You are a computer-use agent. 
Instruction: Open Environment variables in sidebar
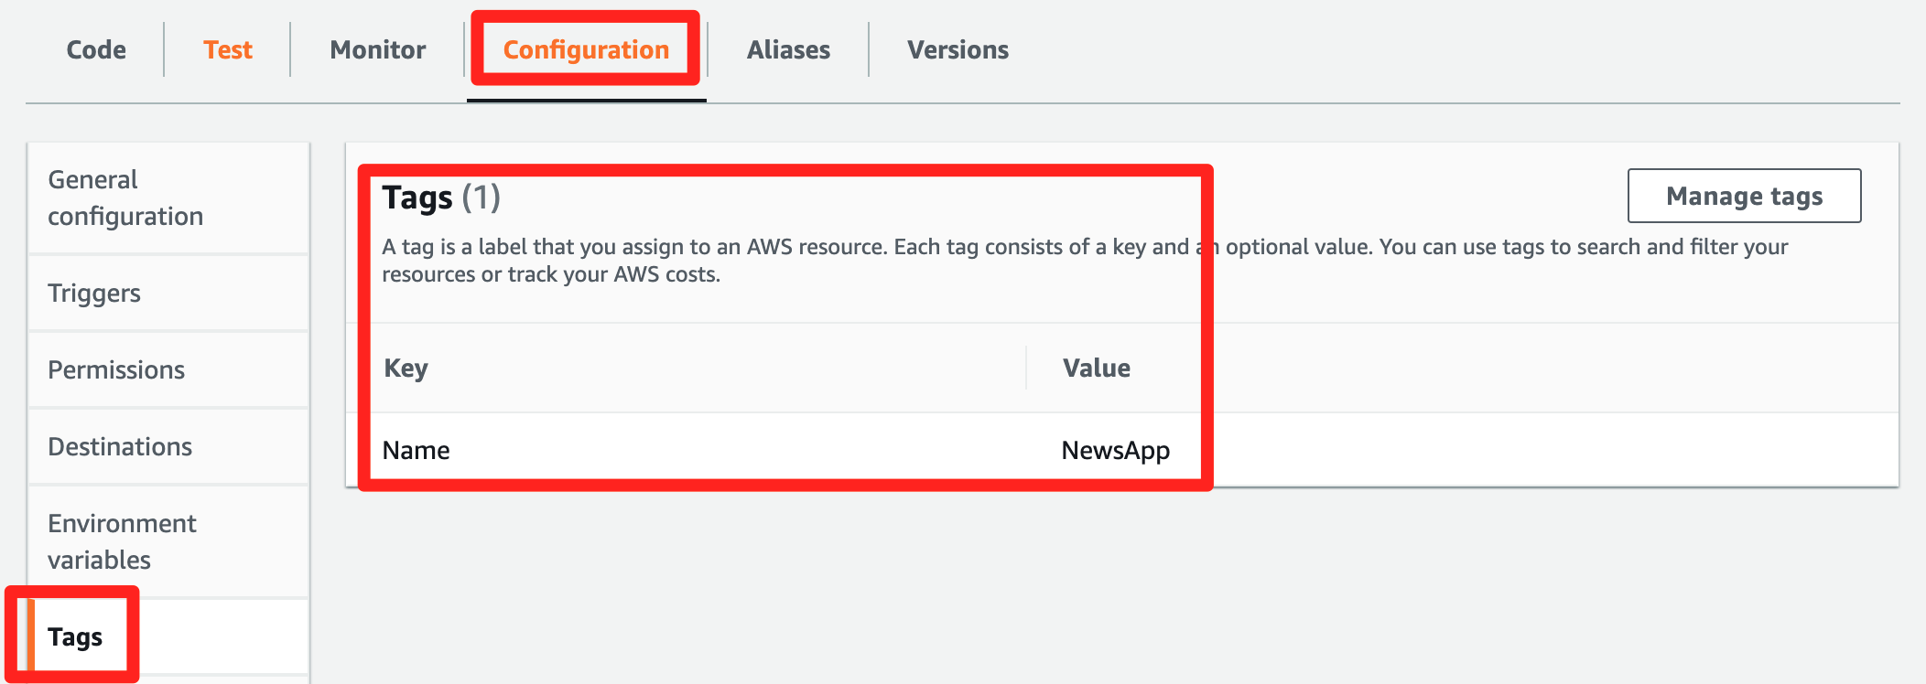[168, 541]
